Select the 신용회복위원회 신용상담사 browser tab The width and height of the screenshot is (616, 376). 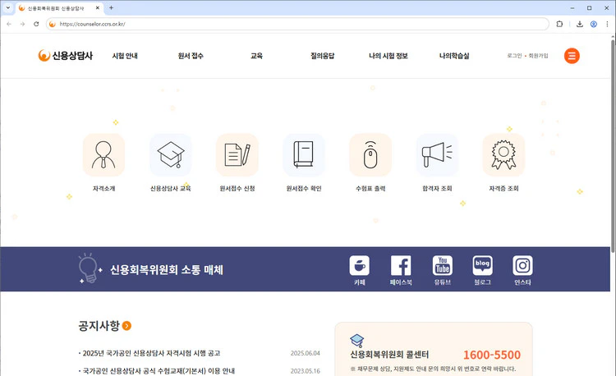coord(59,8)
